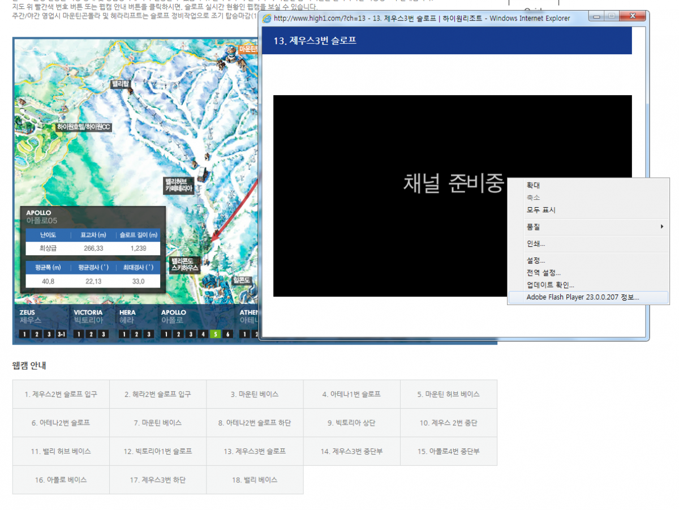Viewport: 679px width, 510px height.
Task: Open webcam 12. 빅토리아1번 슬로프
Action: (158, 451)
